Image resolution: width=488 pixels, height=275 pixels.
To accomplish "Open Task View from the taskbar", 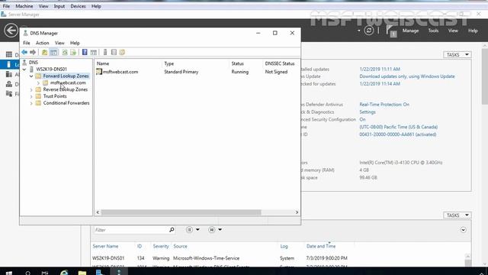I will [45, 273].
